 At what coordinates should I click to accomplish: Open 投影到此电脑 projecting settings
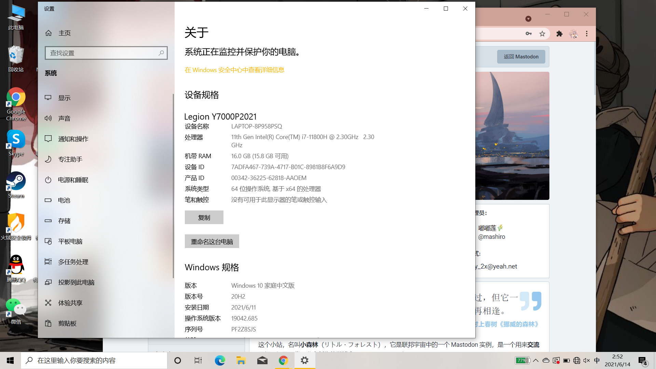(76, 283)
